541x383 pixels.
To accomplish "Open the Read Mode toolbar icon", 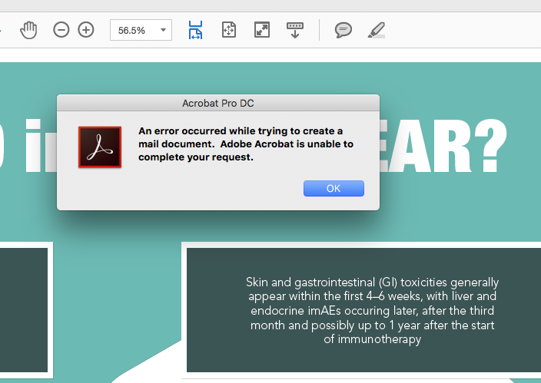I will point(295,30).
